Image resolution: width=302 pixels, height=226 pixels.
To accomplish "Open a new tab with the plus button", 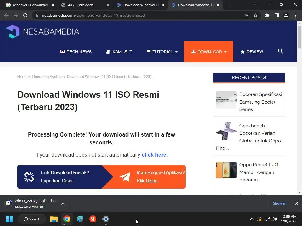I will point(229,5).
